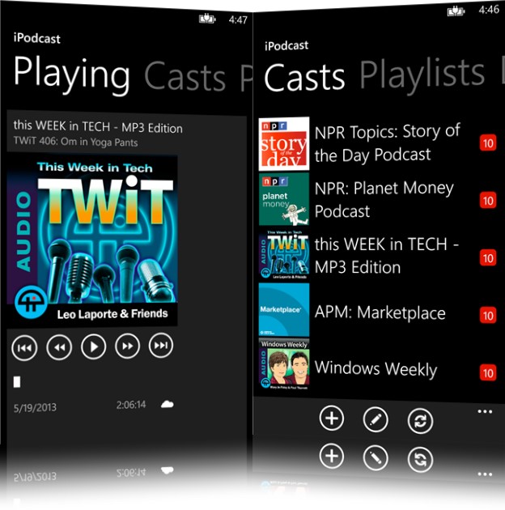Click the playback progress marker
The height and width of the screenshot is (510, 505).
pyautogui.click(x=17, y=382)
